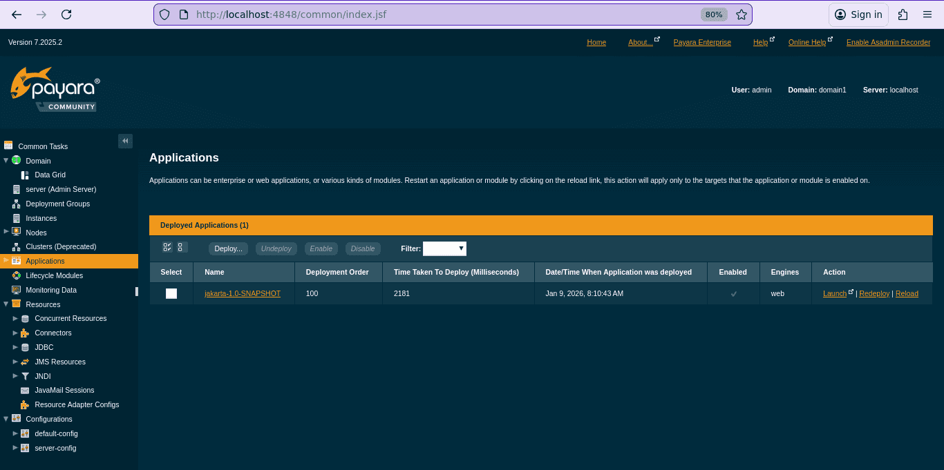The width and height of the screenshot is (944, 470).
Task: Go back using browser back arrow
Action: [x=17, y=14]
